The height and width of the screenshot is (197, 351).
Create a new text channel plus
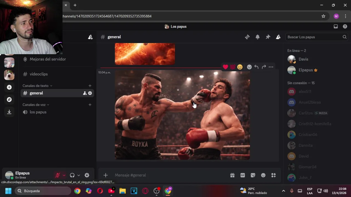[x=90, y=86]
